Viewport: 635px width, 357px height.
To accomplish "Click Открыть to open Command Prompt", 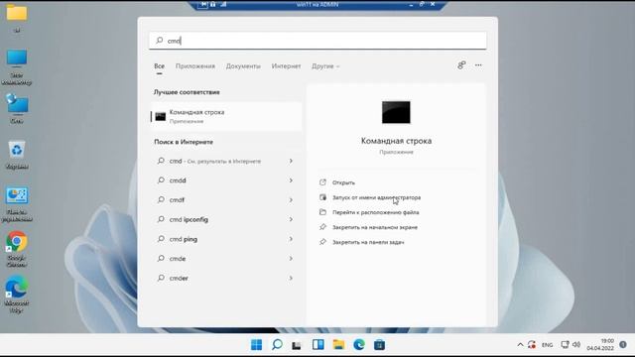I will [x=343, y=182].
